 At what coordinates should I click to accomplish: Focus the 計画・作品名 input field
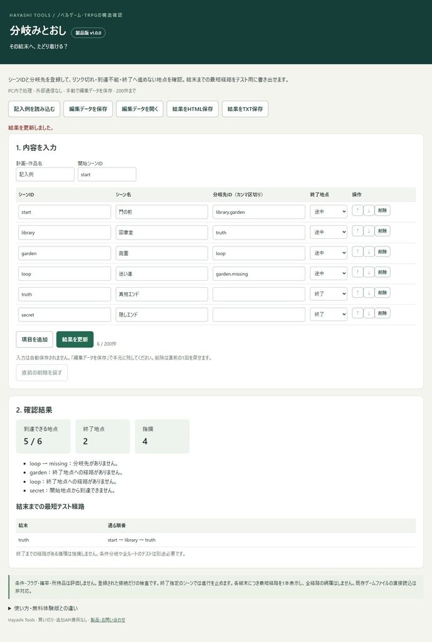45,174
